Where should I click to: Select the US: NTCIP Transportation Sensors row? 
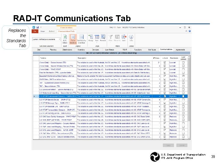[x=110, y=110]
